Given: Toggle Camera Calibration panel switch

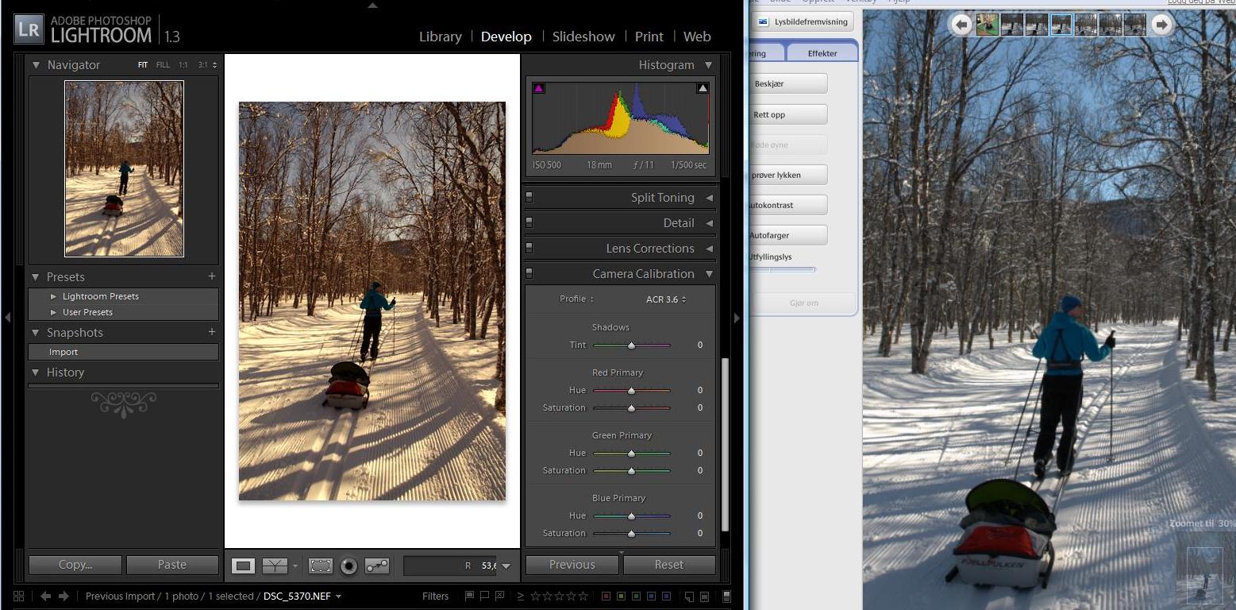Looking at the screenshot, I should 529,273.
